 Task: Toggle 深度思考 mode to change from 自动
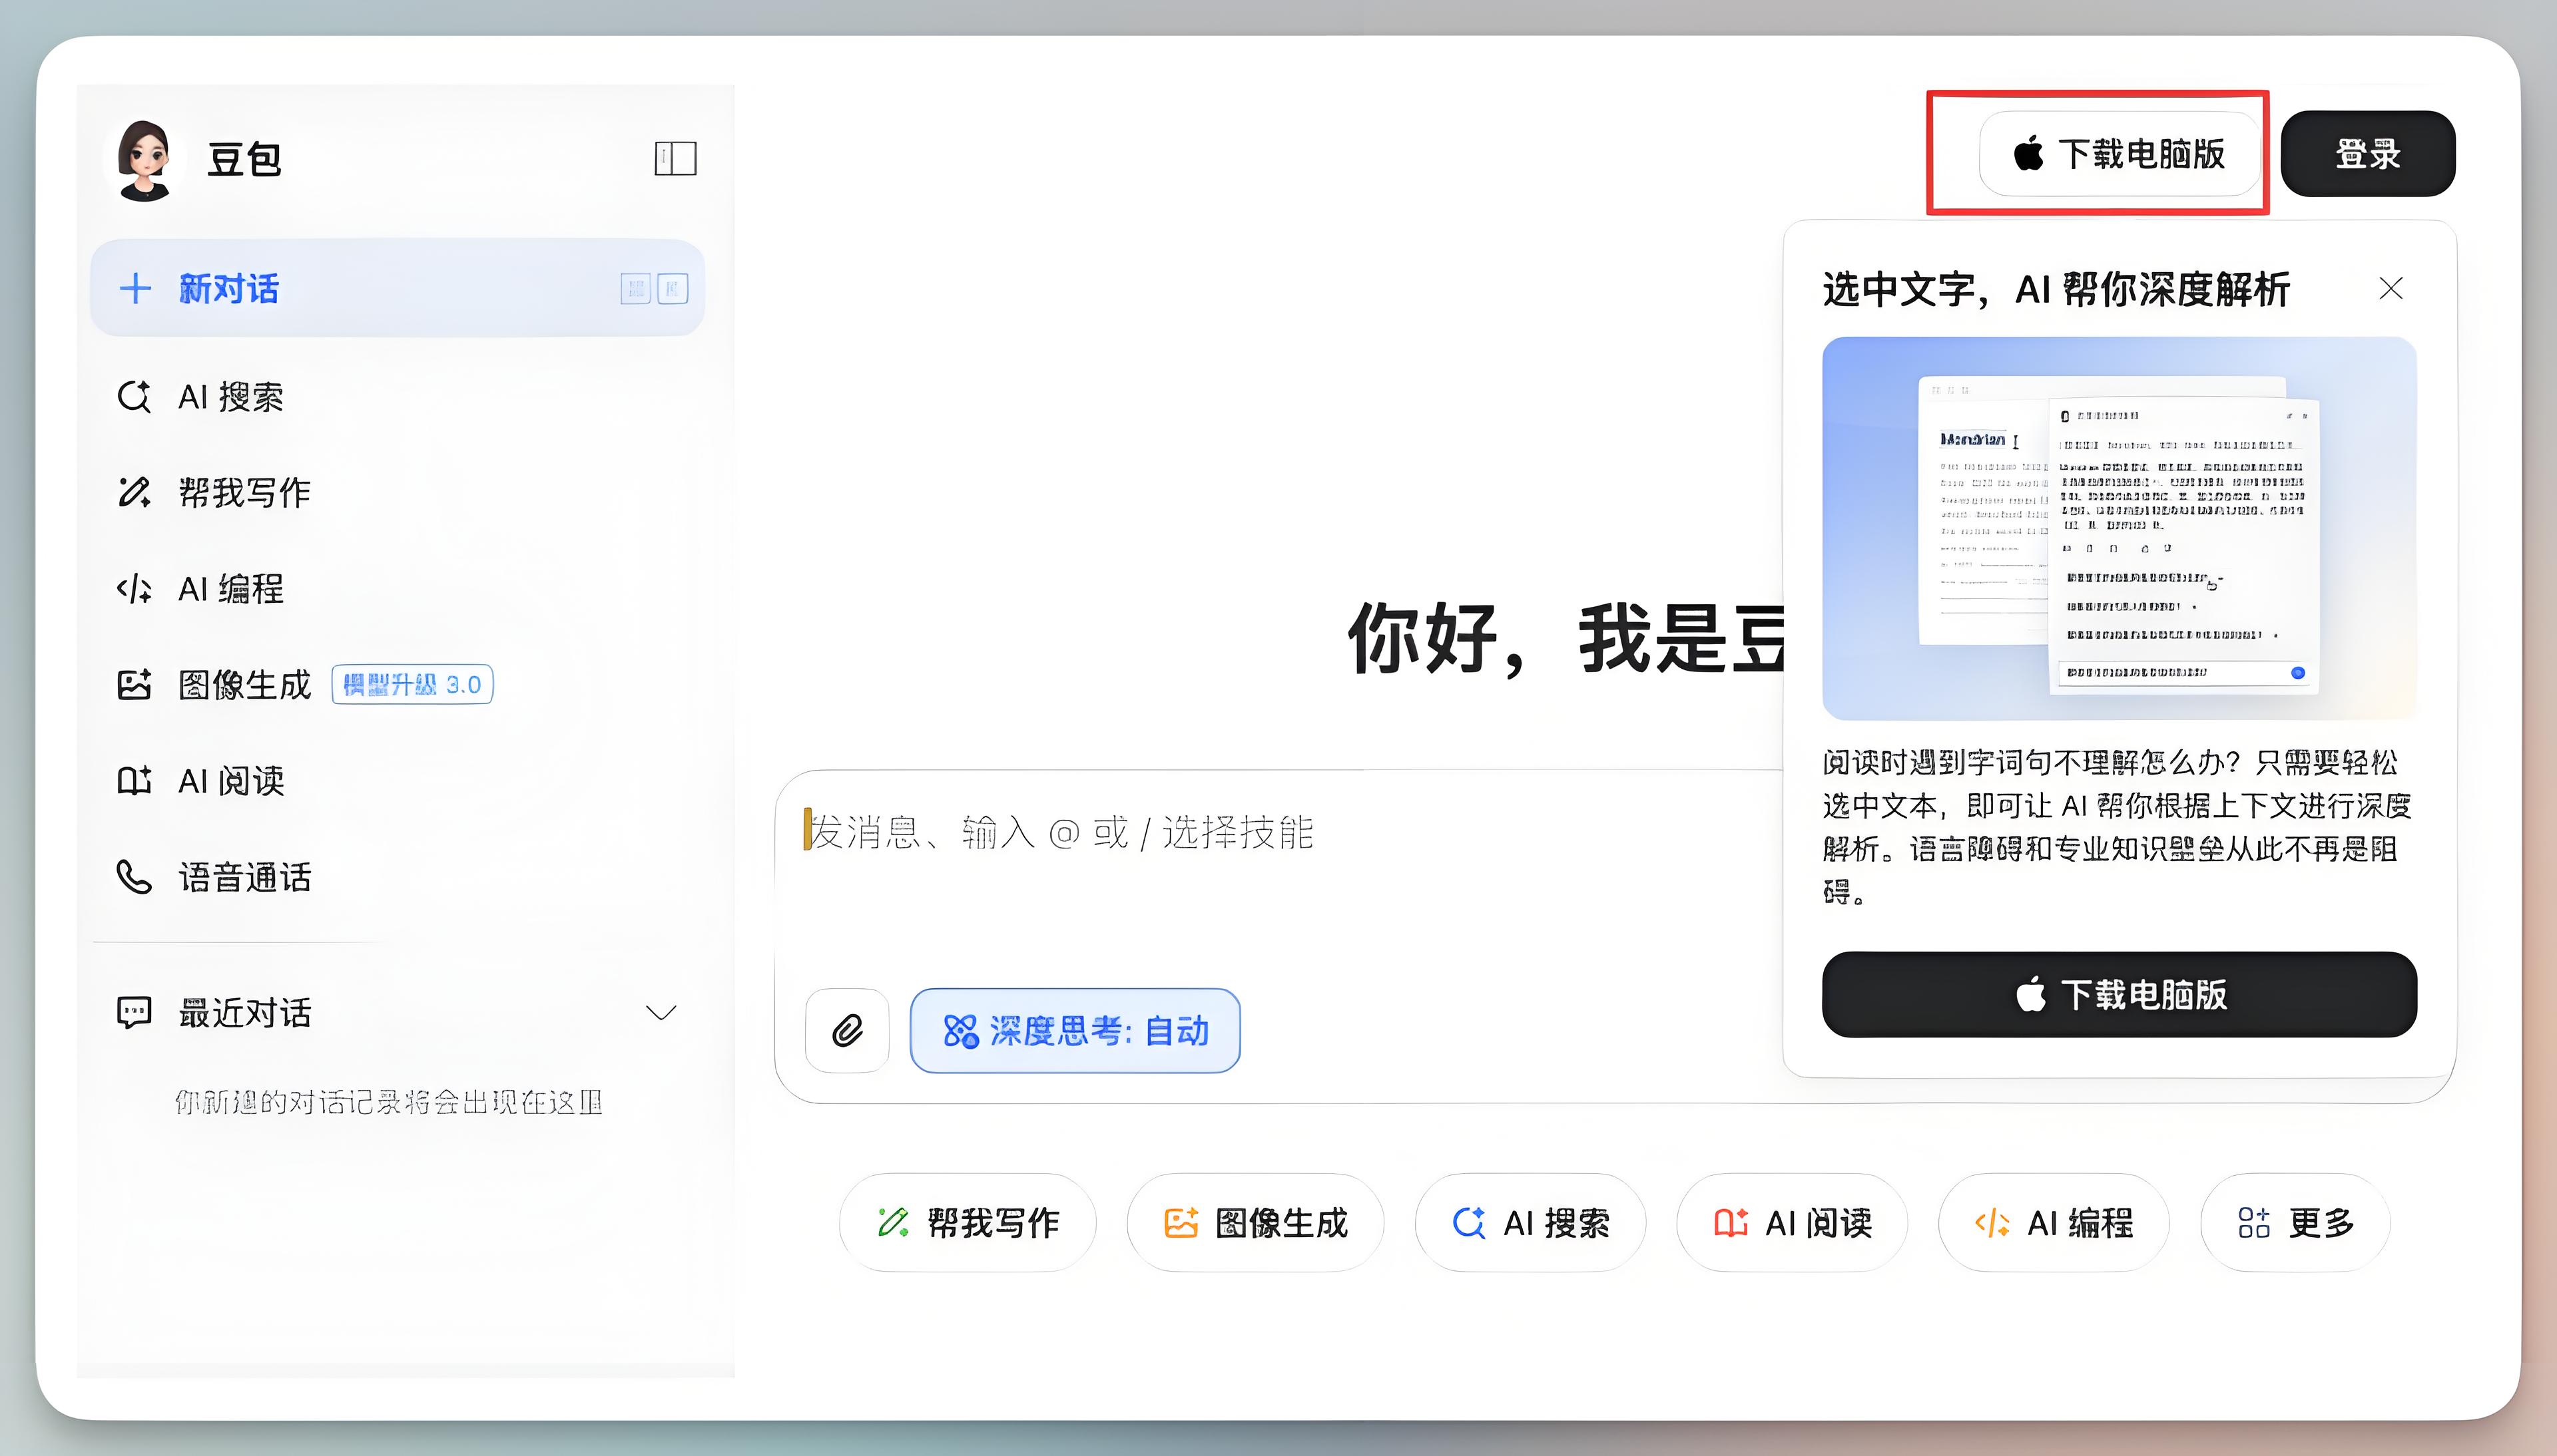[x=1075, y=1030]
